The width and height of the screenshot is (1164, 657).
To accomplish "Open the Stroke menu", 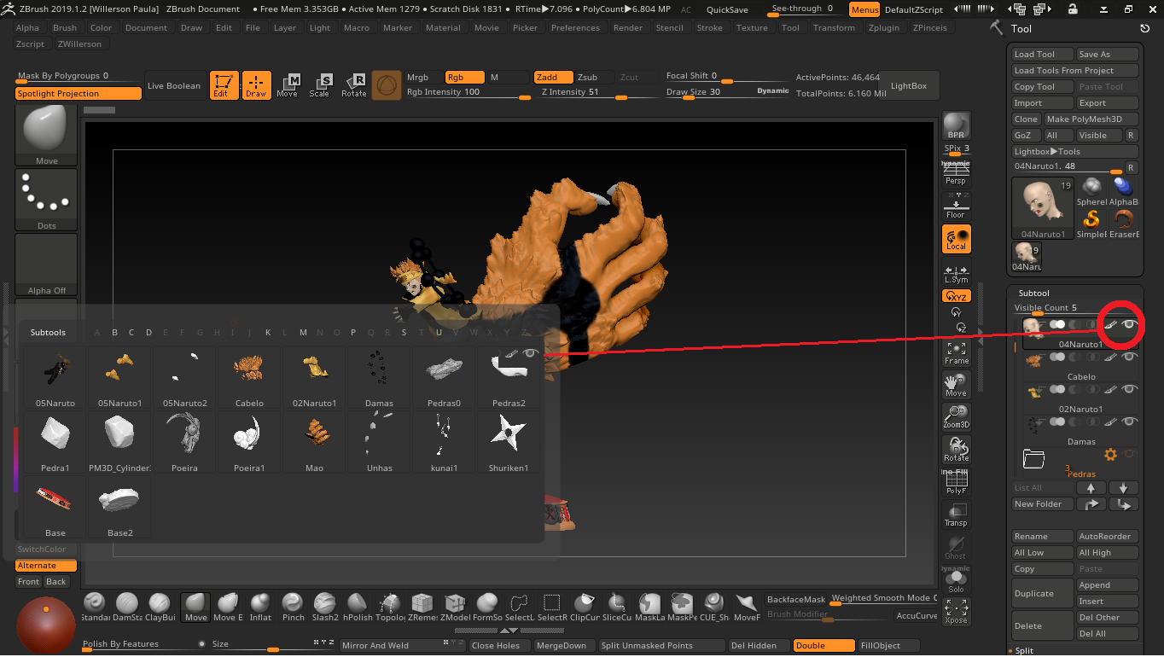I will (709, 27).
